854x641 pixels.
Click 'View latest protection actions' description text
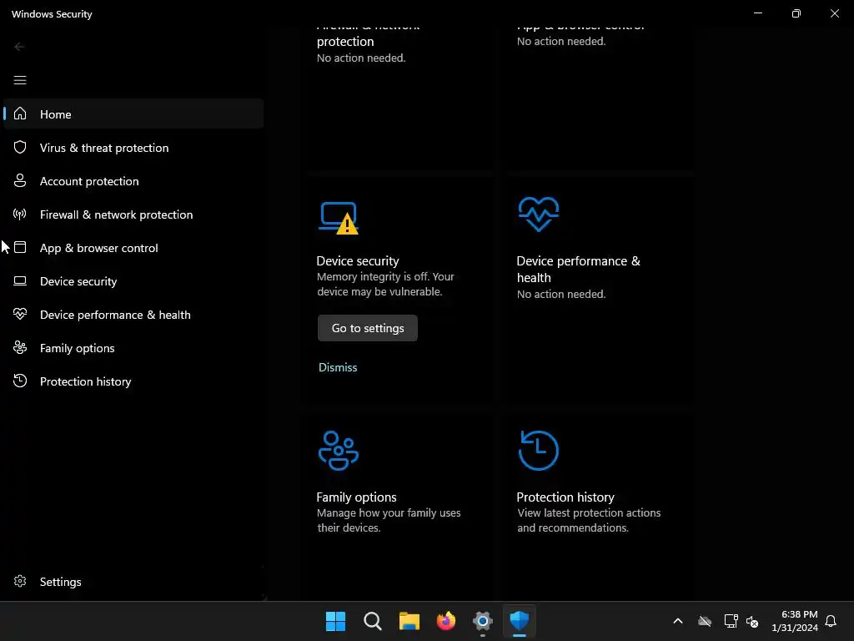[x=589, y=521]
